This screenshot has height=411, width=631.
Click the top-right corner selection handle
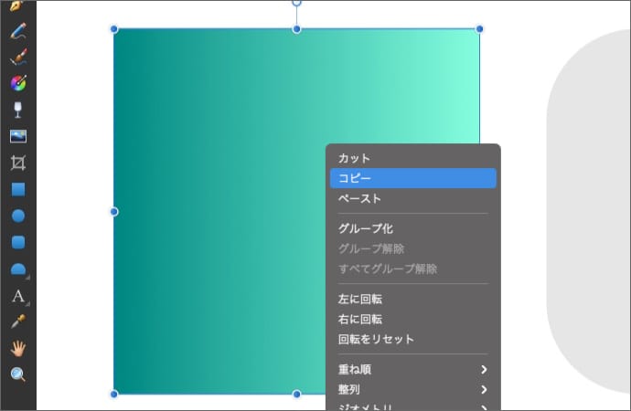479,29
